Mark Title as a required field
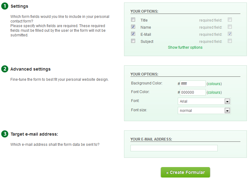Viewport: 249px width, 180px height. click(x=230, y=20)
